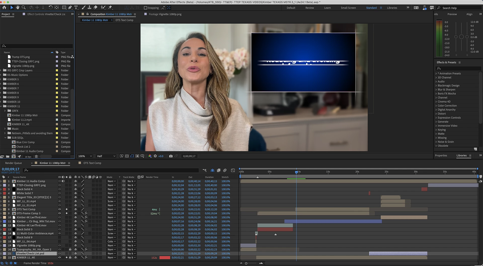Image resolution: width=483 pixels, height=266 pixels.
Task: Toggle visibility of Black Solid 4 layer
Action: [x=60, y=189]
